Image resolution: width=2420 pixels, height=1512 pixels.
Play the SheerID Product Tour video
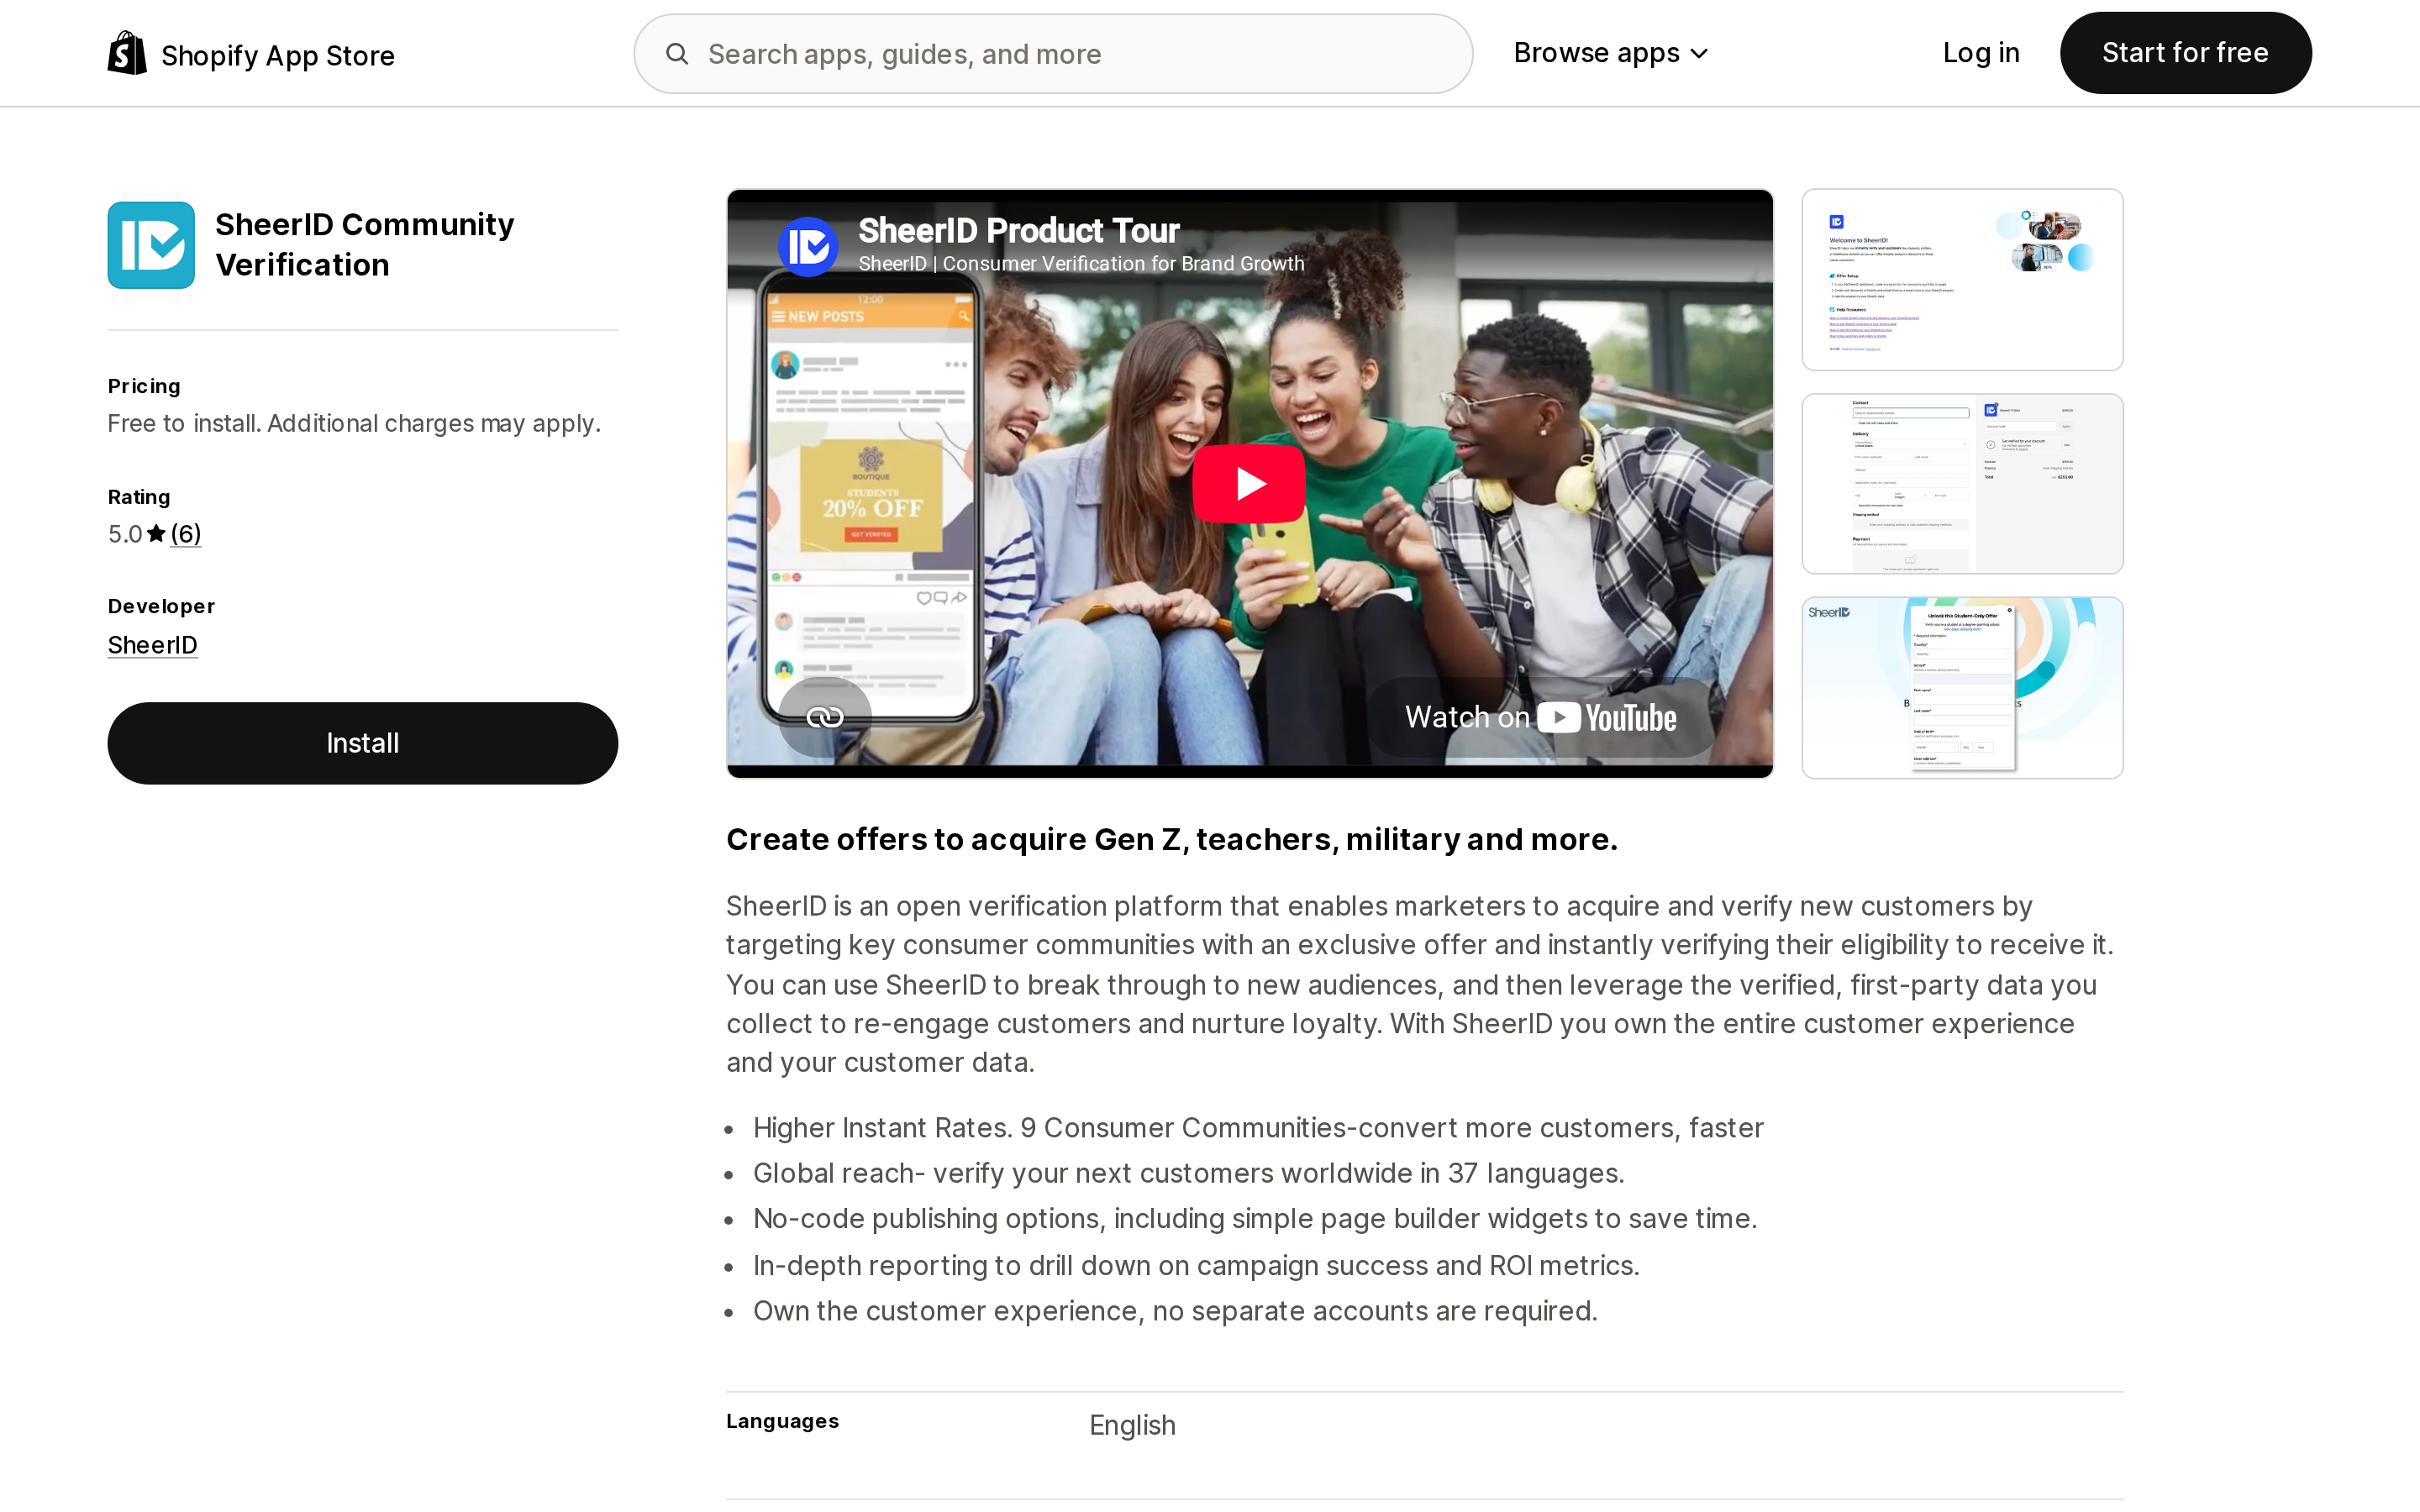(x=1248, y=484)
